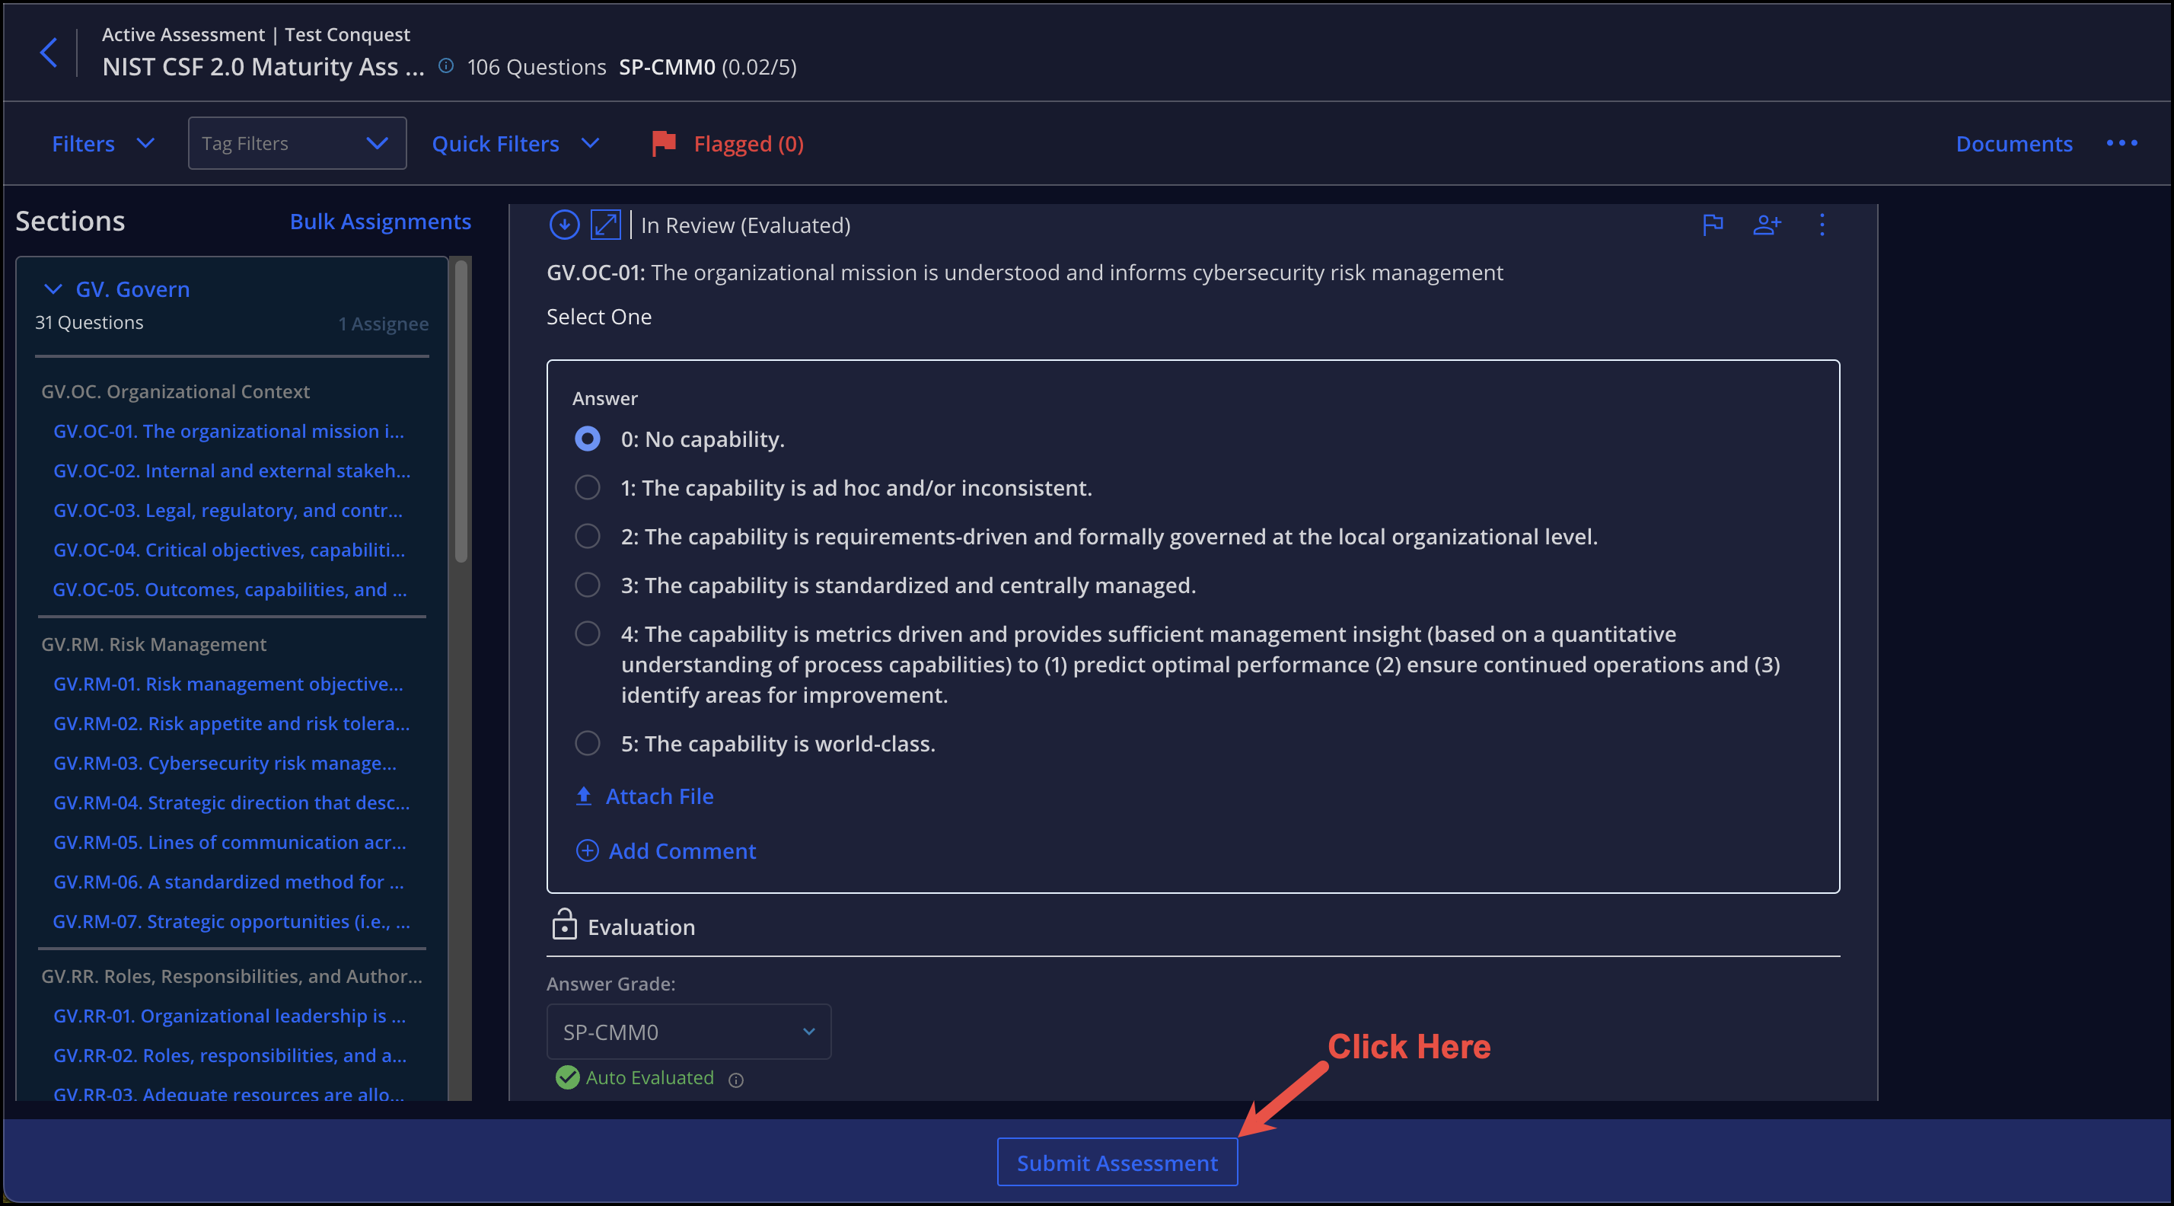Image resolution: width=2174 pixels, height=1206 pixels.
Task: Click the 1 Assignee label
Action: (x=383, y=324)
